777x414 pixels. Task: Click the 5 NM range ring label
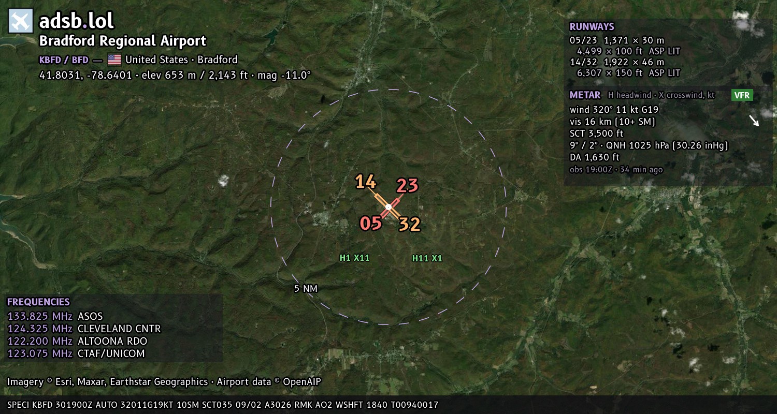point(306,289)
